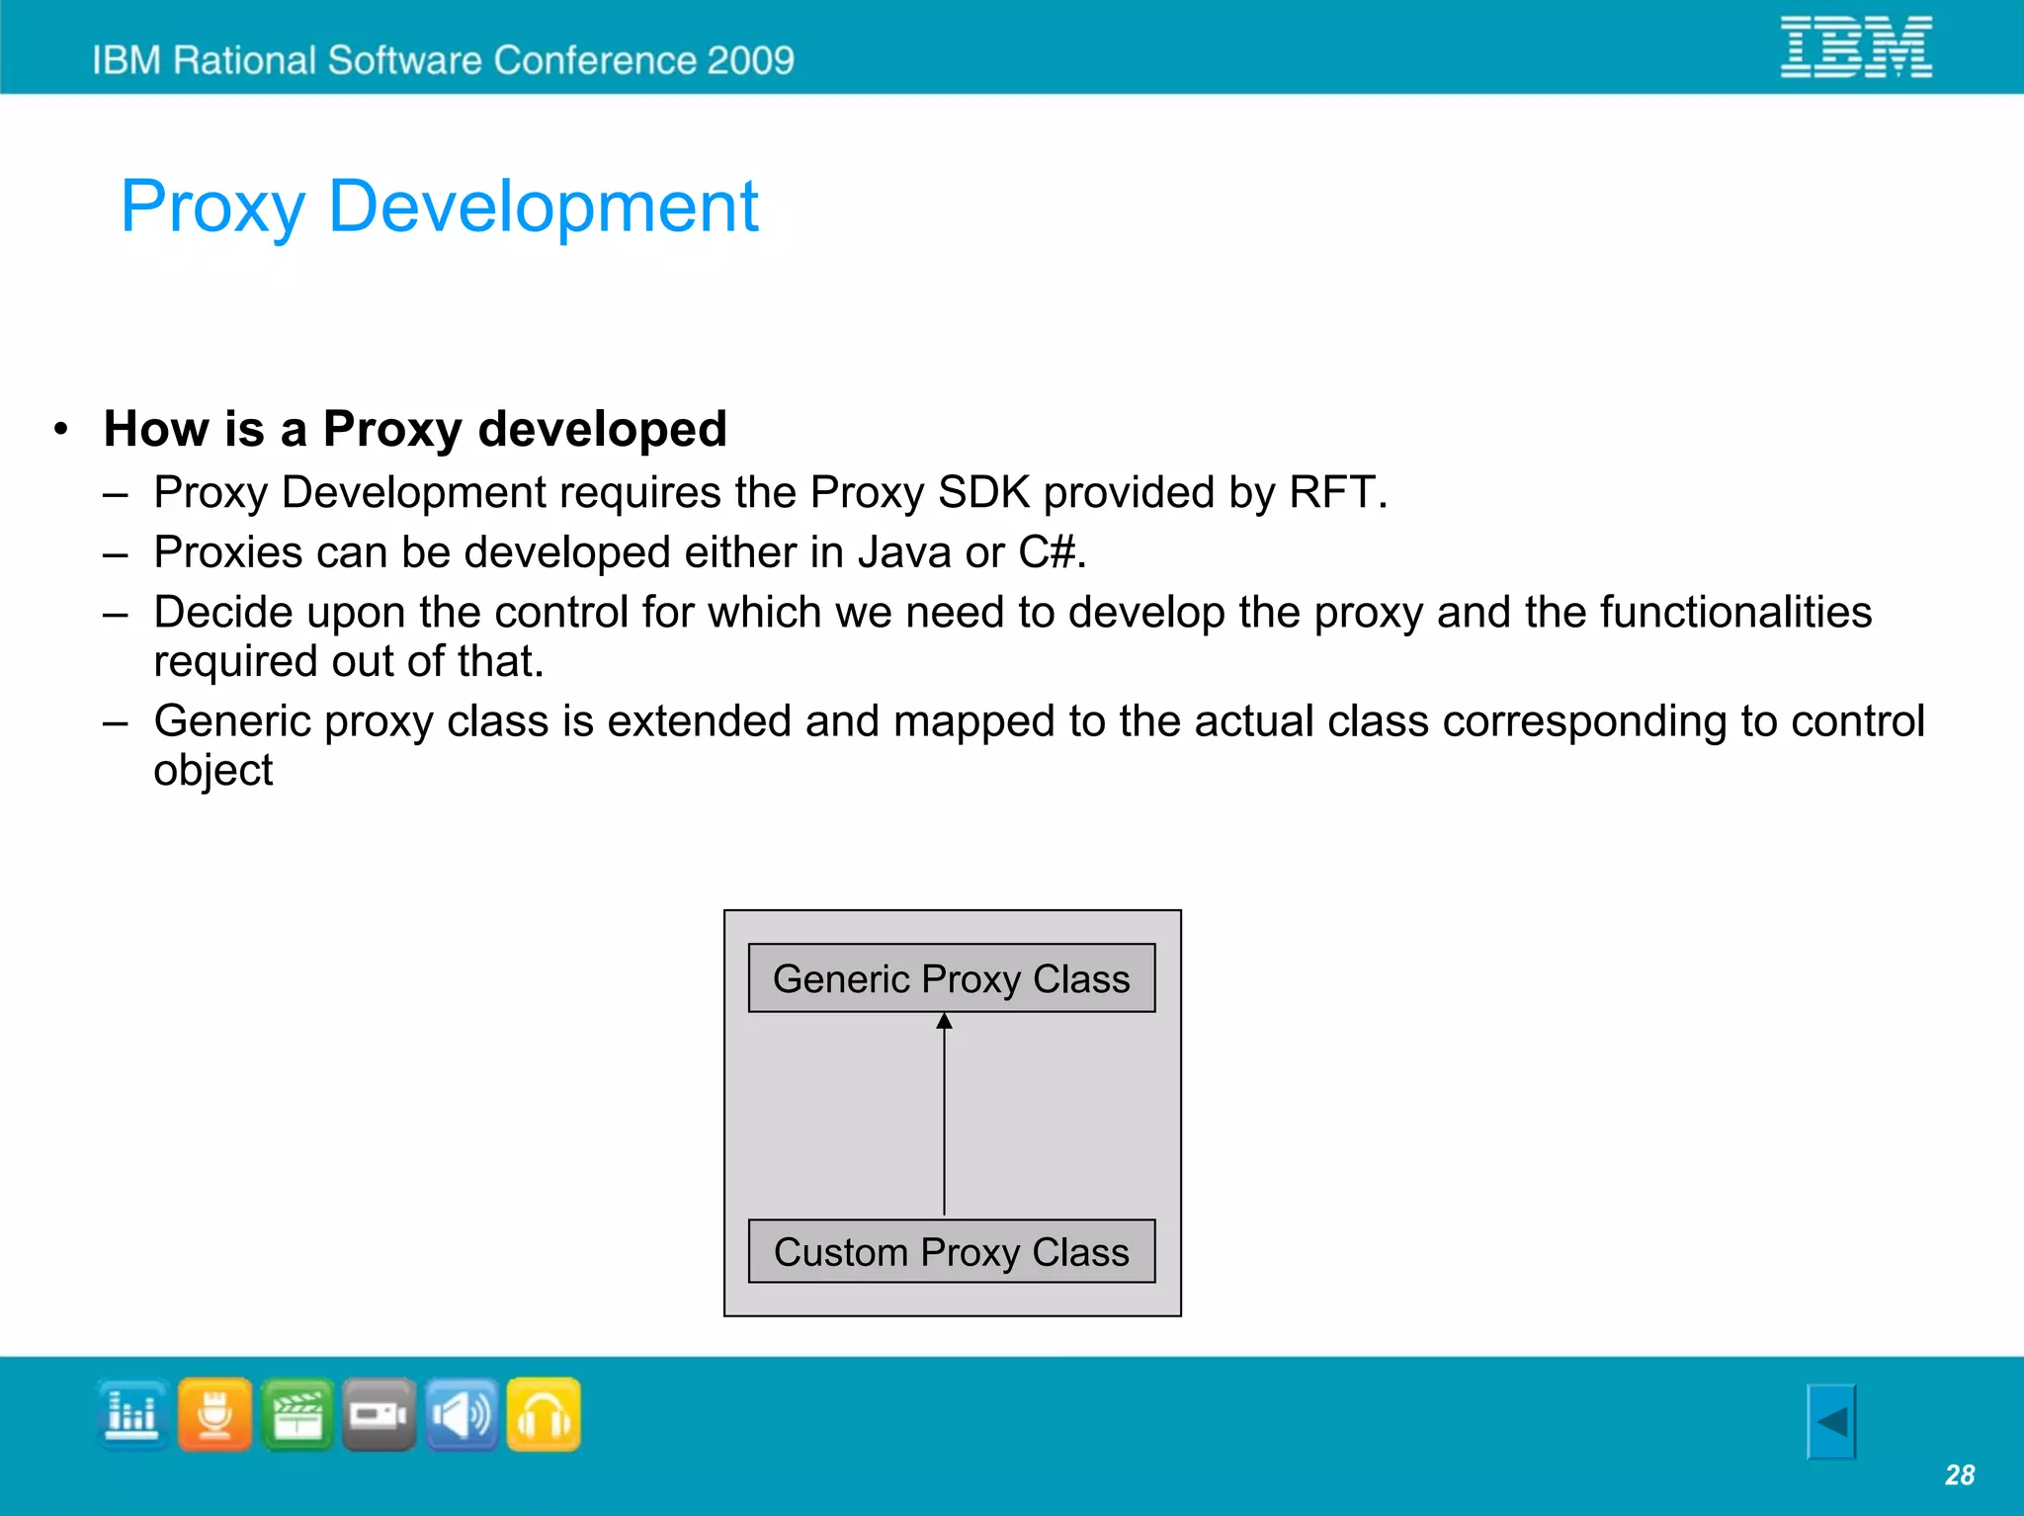Click the blue bar chart icon

[132, 1415]
